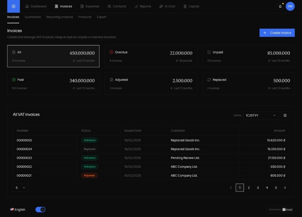
Task: Switch to the Quotations tab
Action: pos(33,17)
